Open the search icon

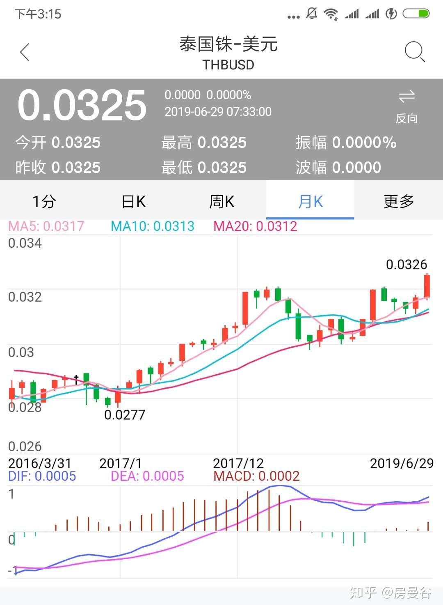pos(414,52)
